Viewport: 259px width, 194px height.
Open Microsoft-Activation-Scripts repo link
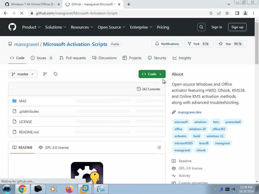click(x=75, y=44)
